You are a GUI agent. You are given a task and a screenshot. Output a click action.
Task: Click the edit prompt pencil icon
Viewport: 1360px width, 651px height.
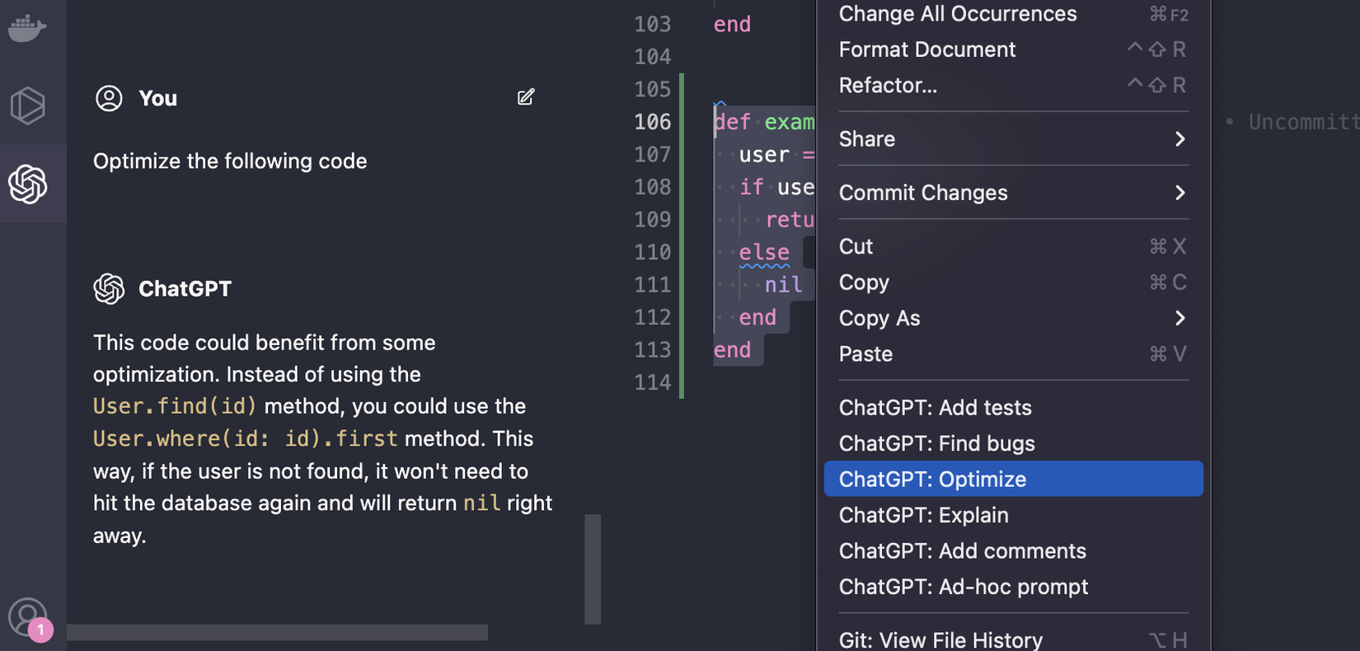coord(526,97)
